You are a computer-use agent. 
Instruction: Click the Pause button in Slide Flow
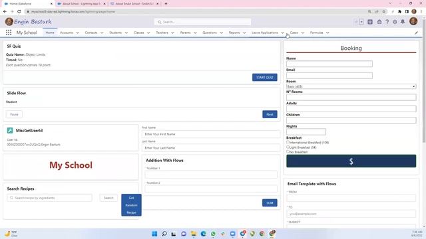point(14,114)
